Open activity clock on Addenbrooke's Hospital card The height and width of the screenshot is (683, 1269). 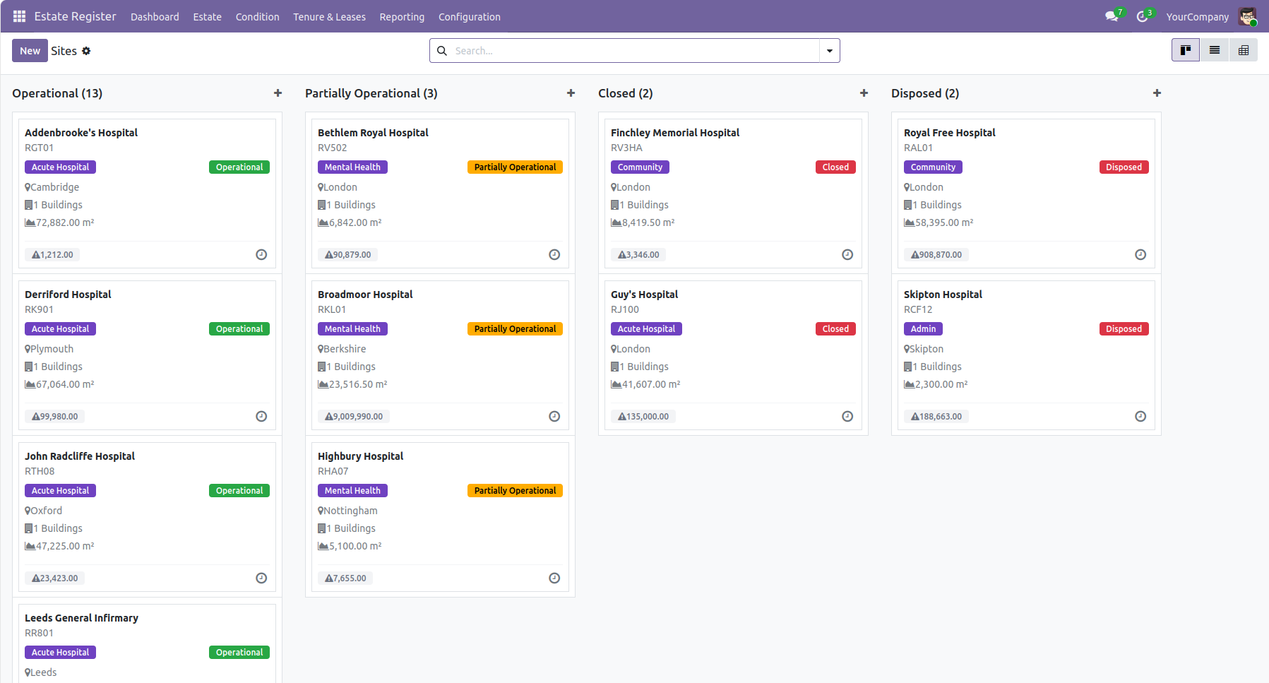pyautogui.click(x=261, y=255)
